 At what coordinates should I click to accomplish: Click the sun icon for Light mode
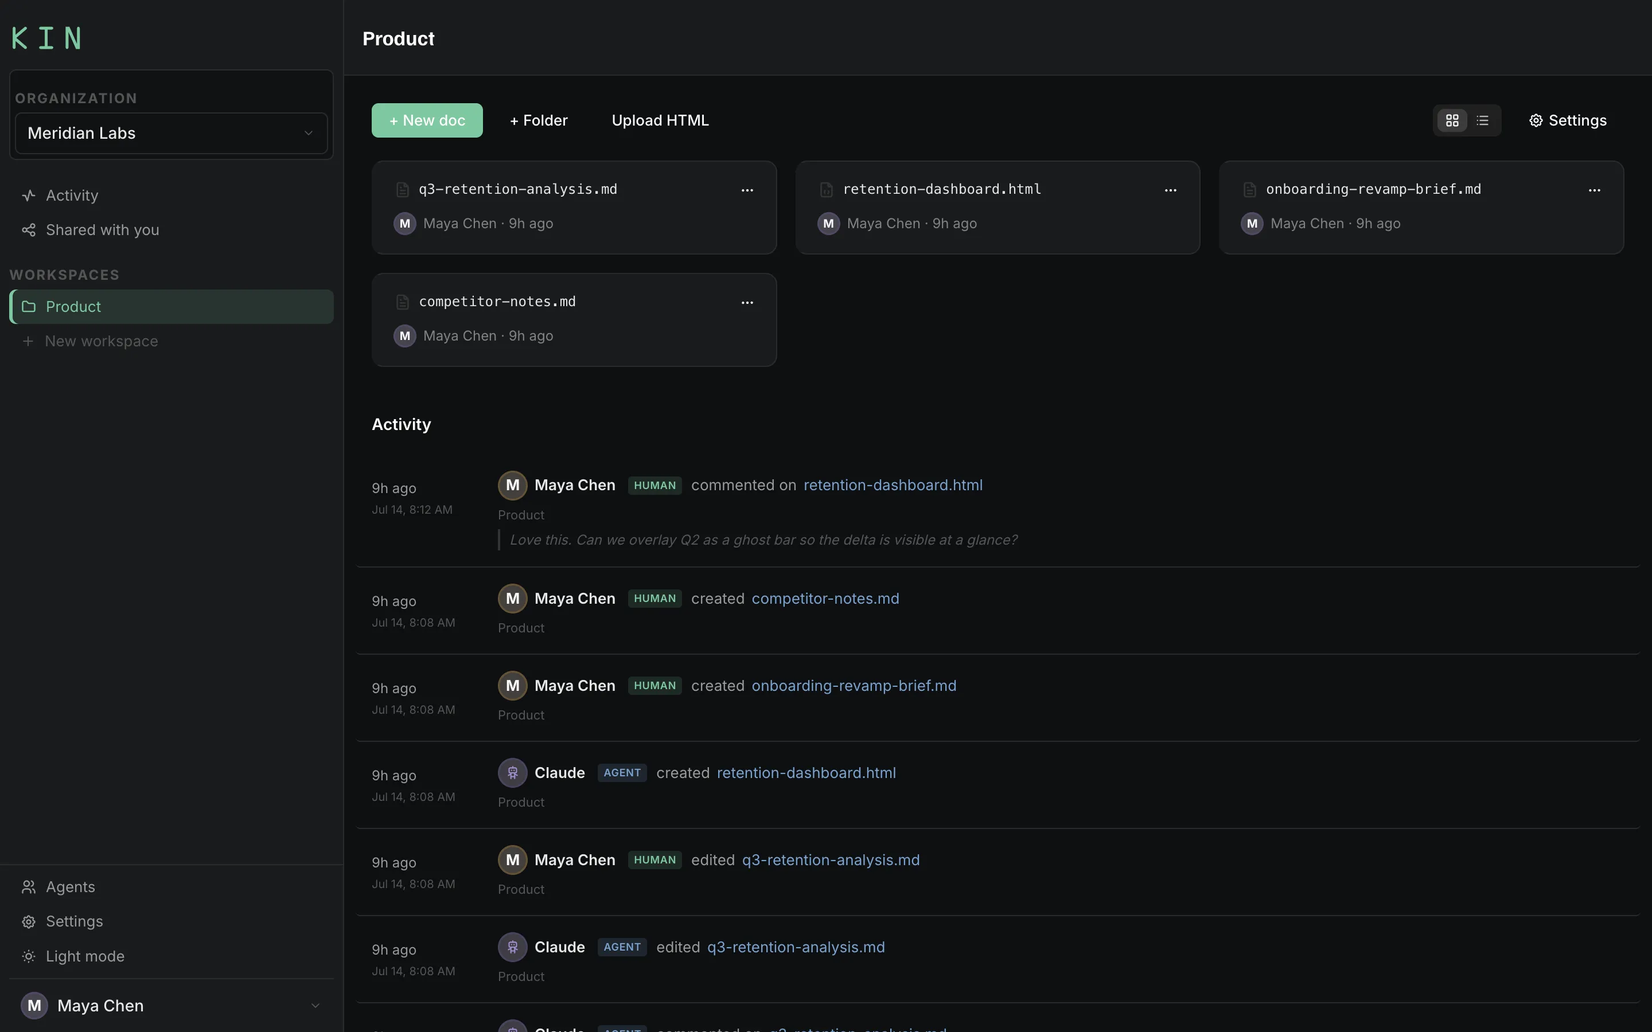(29, 956)
